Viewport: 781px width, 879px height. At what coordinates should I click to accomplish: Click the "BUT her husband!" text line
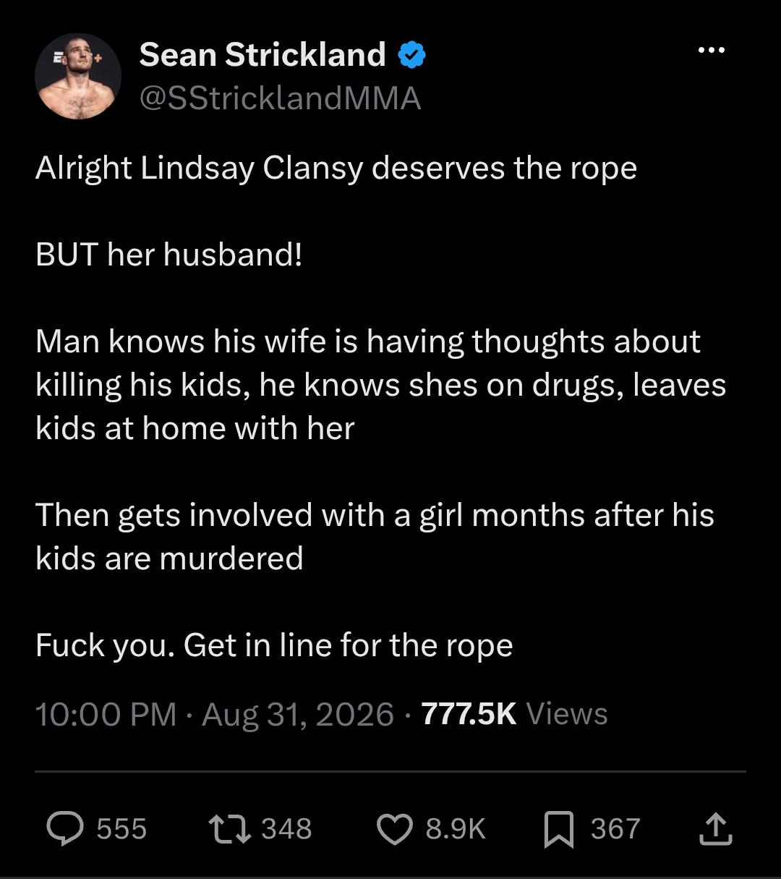point(169,255)
